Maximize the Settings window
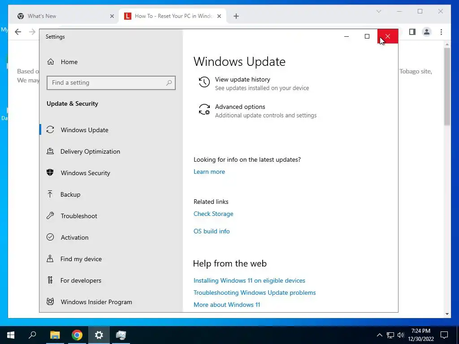The image size is (459, 344). [367, 36]
